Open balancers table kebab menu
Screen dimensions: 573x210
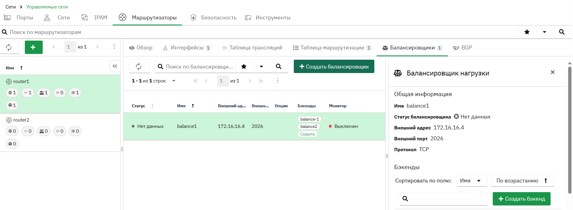pos(278,81)
